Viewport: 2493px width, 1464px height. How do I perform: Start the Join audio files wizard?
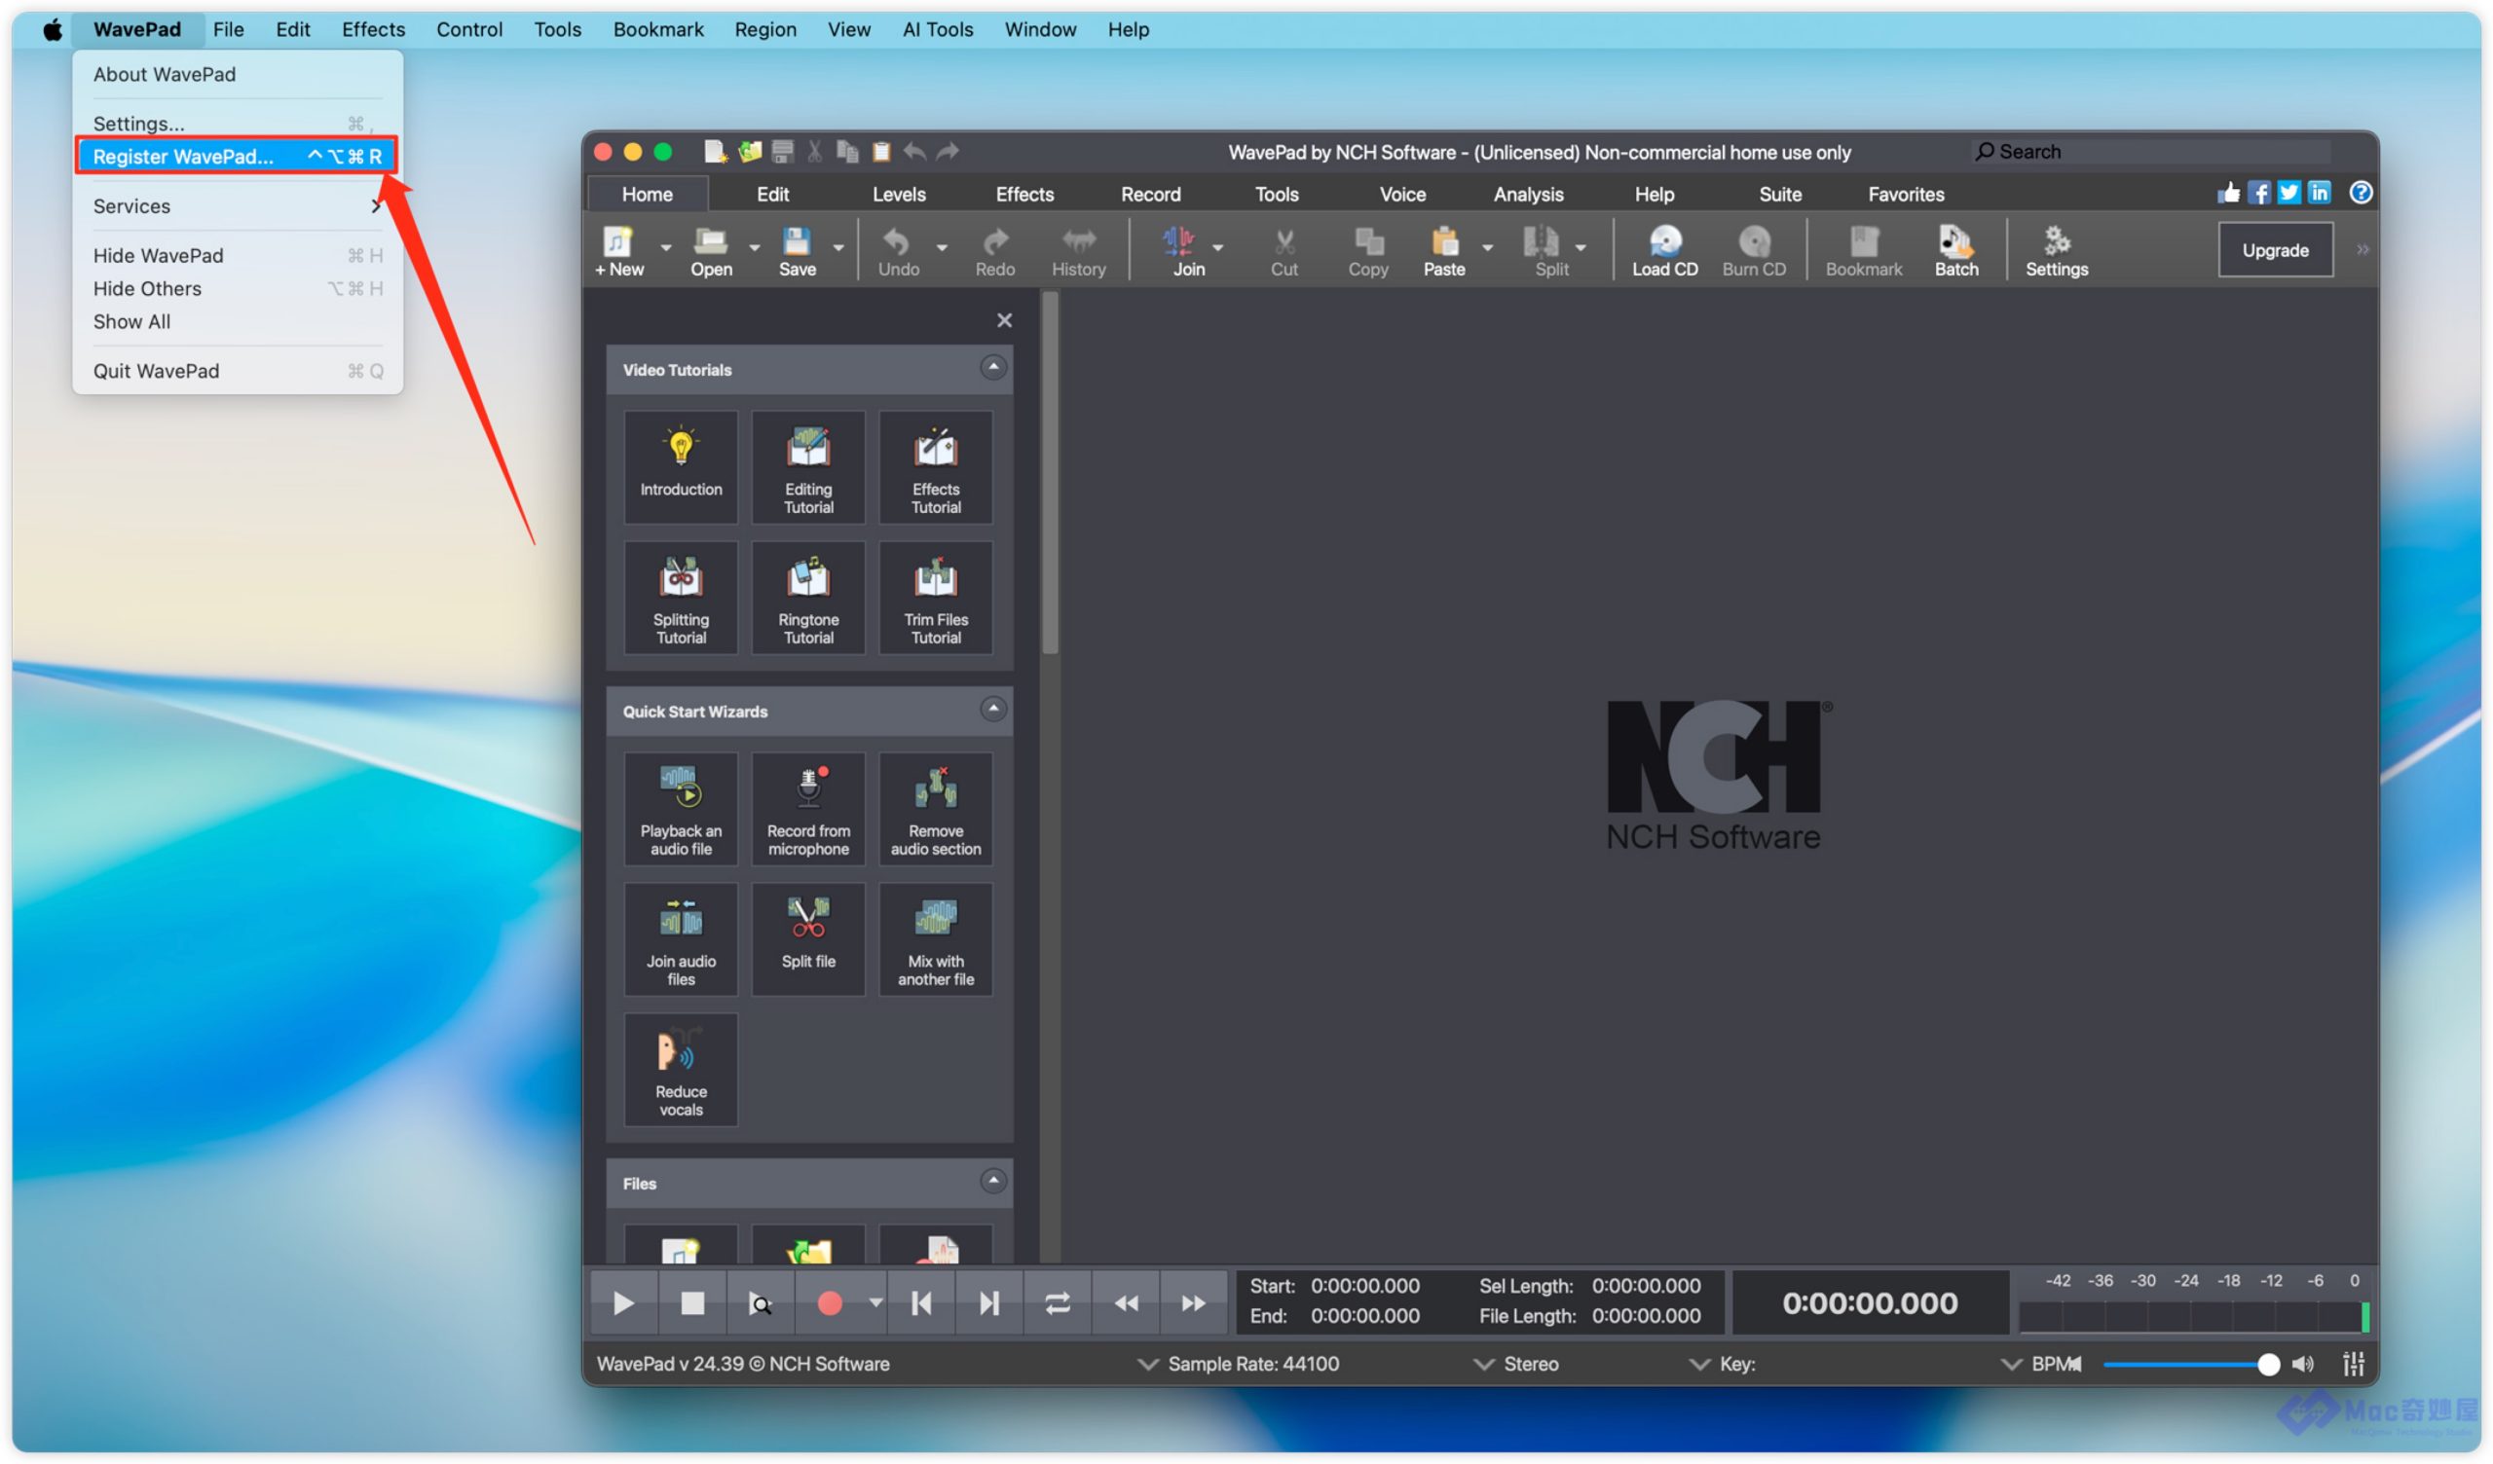[681, 939]
